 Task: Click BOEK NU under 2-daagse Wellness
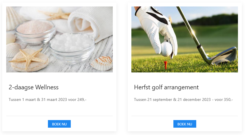click(x=59, y=124)
